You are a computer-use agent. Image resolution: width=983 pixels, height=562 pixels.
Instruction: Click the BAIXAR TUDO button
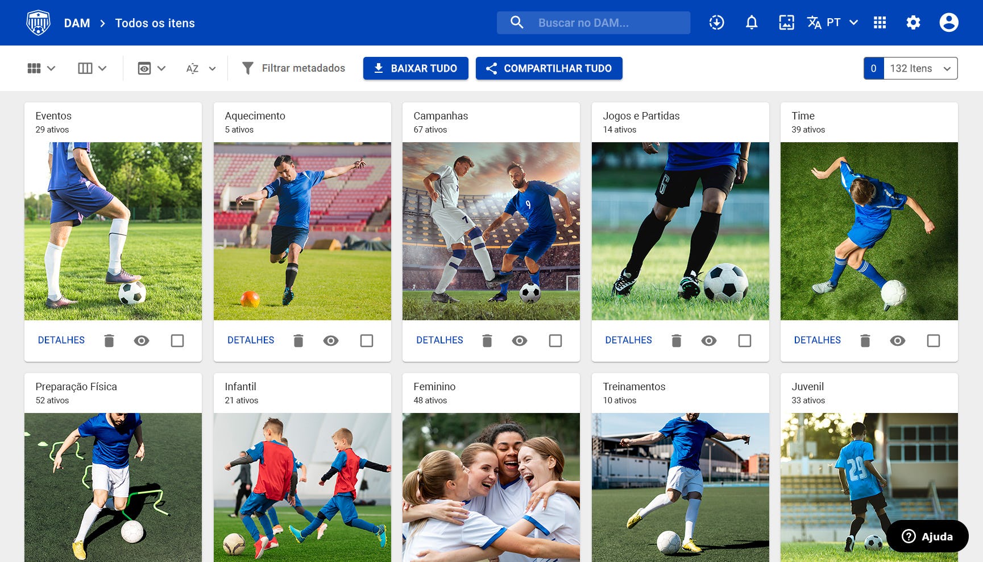coord(416,68)
